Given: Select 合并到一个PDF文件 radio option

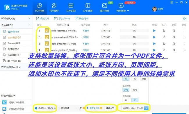Looking at the screenshot, I should pos(45,108).
